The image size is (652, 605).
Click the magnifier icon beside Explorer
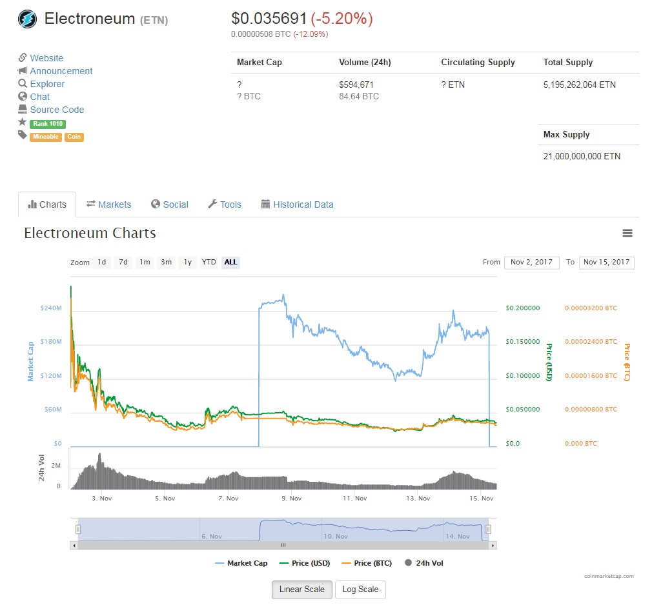pos(23,83)
